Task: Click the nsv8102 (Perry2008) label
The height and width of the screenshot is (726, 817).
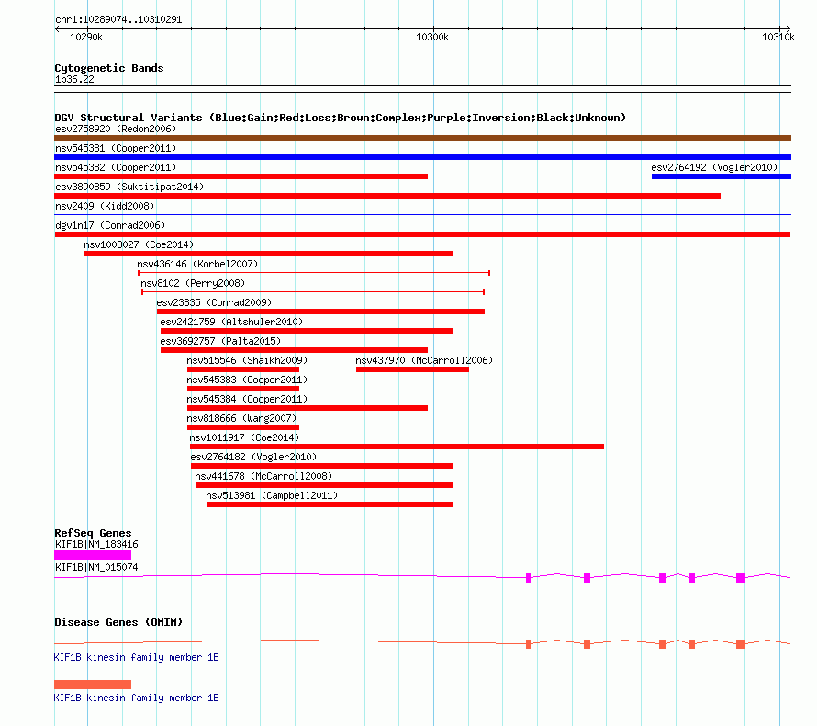Action: tap(193, 283)
